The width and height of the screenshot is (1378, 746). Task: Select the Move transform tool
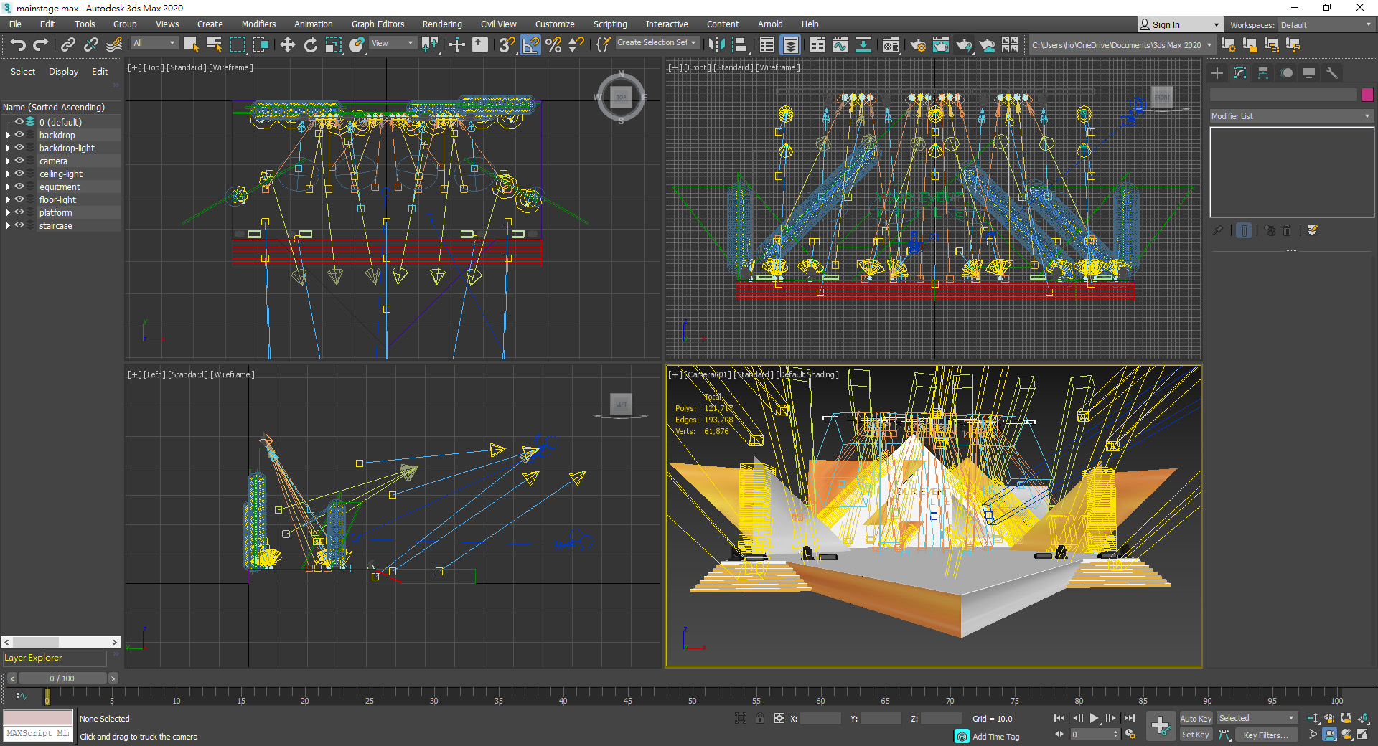[x=287, y=45]
